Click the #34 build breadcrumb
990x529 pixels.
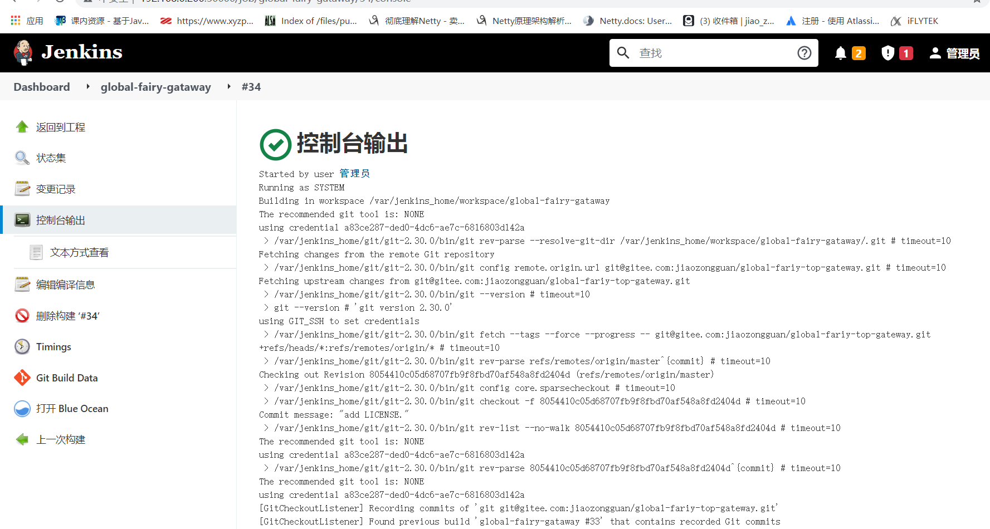coord(251,87)
